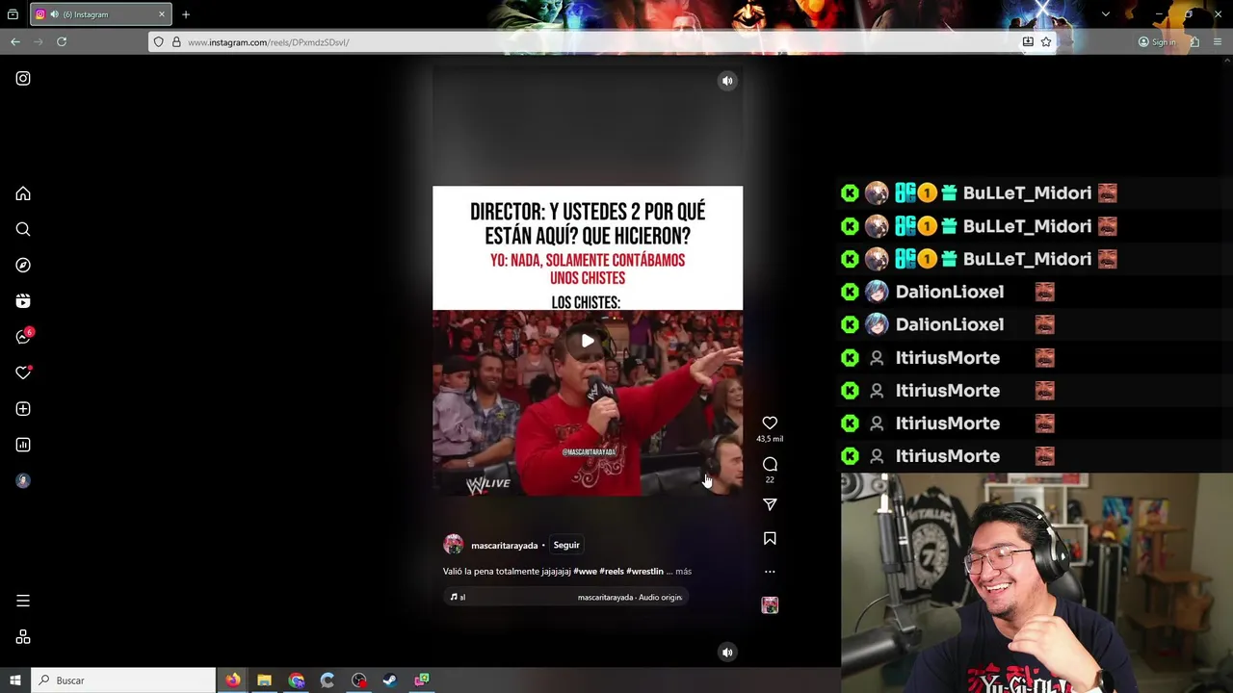
Task: Select the Instagram browser tab
Action: [x=100, y=14]
